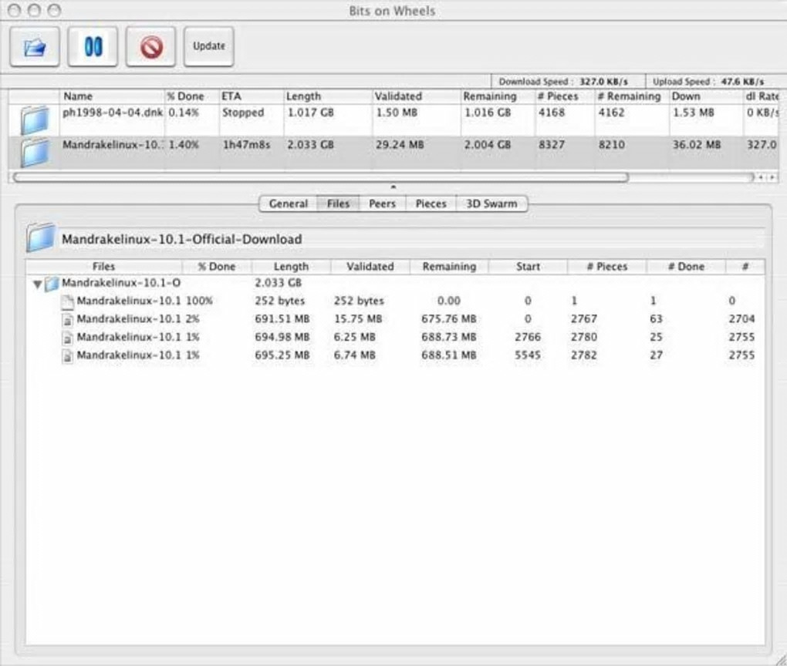Click the 2782 pieces value
The width and height of the screenshot is (787, 666).
point(584,355)
